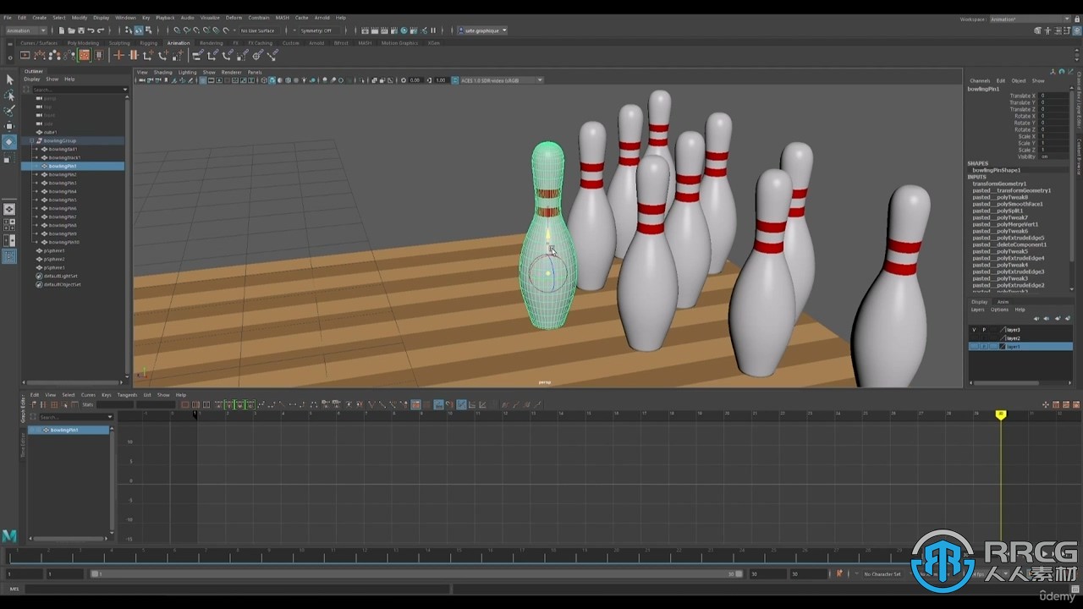
Task: Select bowlingPinShape1 in Channel Box
Action: 996,170
